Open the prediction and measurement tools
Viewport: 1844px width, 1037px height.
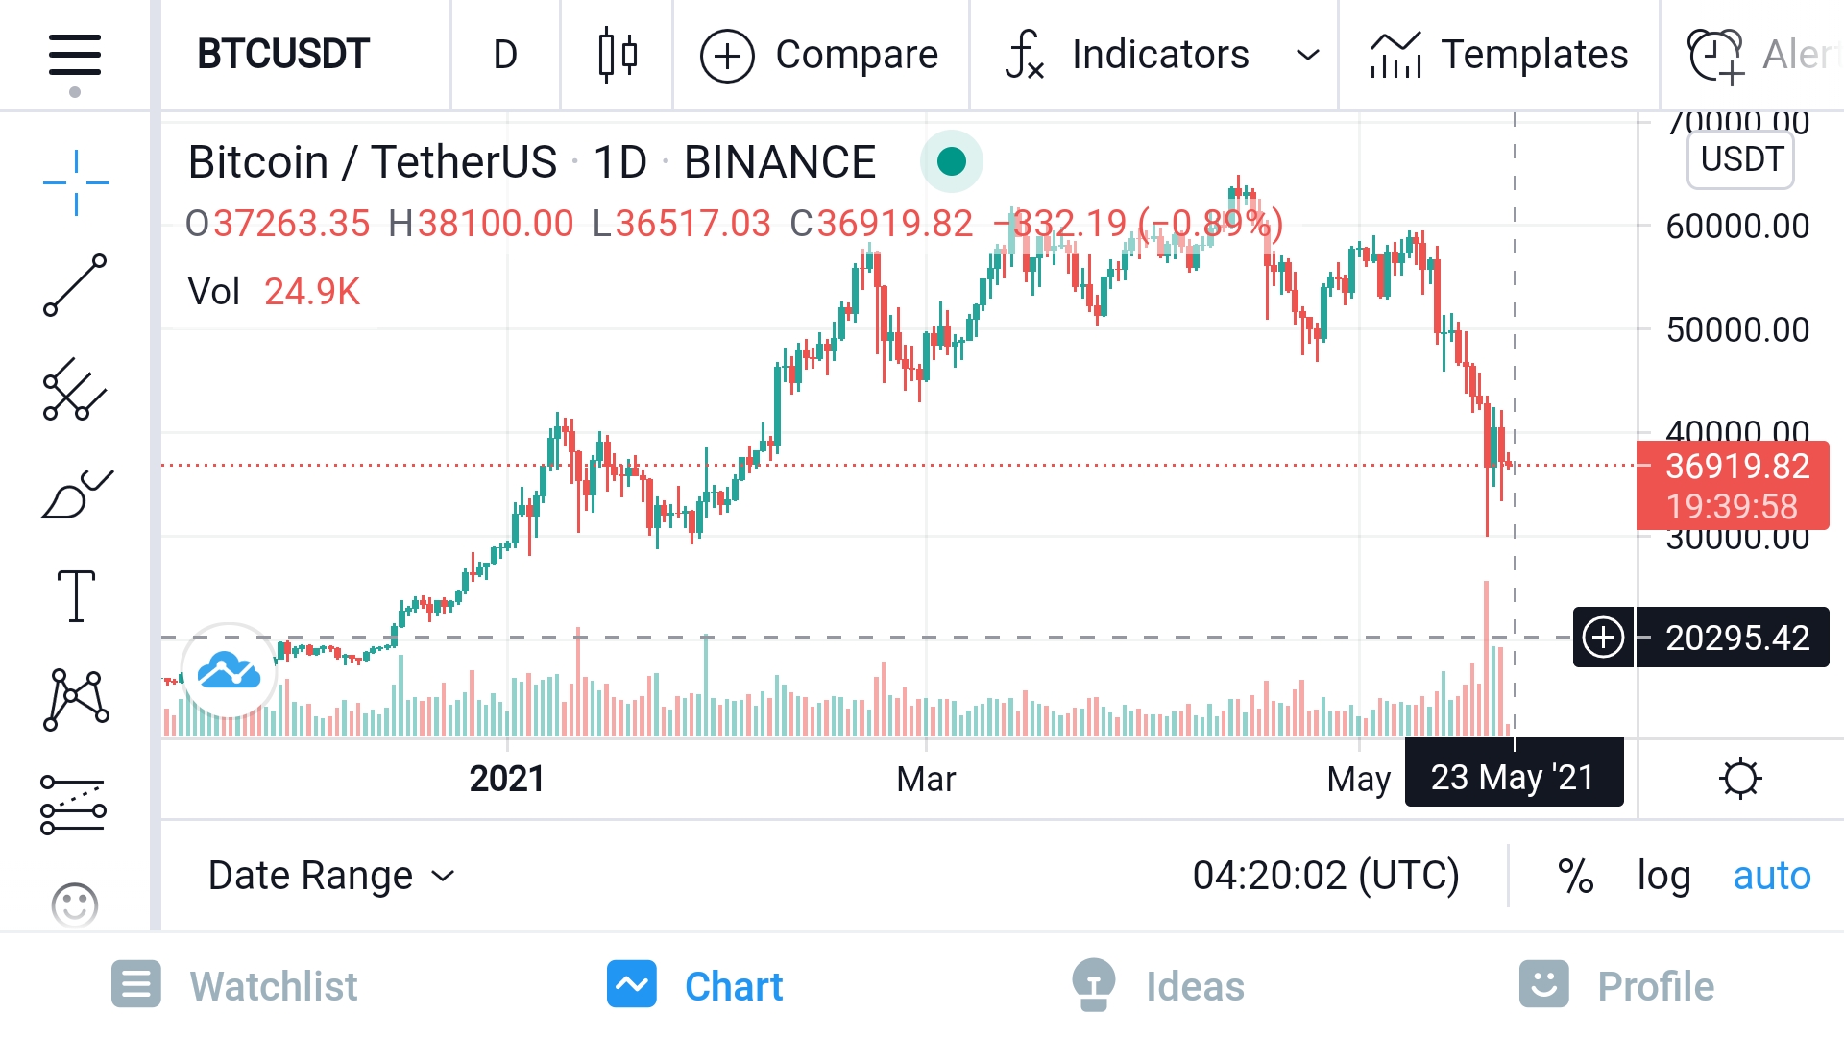tap(74, 805)
